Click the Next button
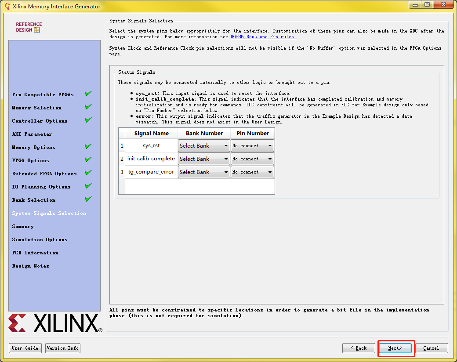Screen dimensions: 457x362 395,348
